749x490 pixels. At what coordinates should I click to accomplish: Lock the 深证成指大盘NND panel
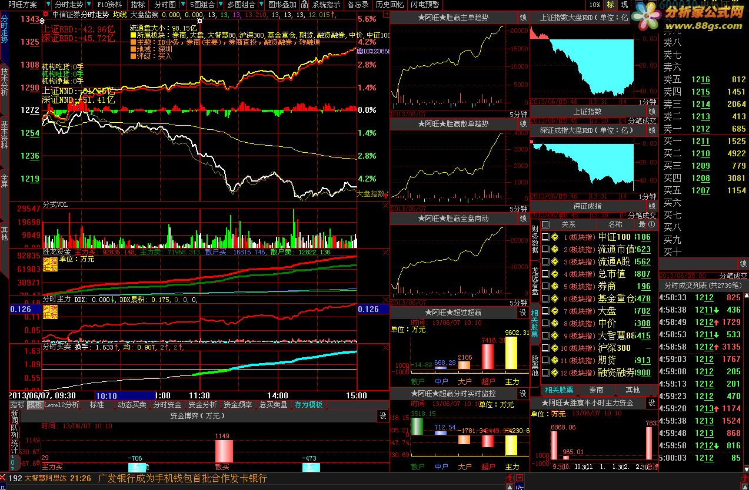[x=652, y=130]
